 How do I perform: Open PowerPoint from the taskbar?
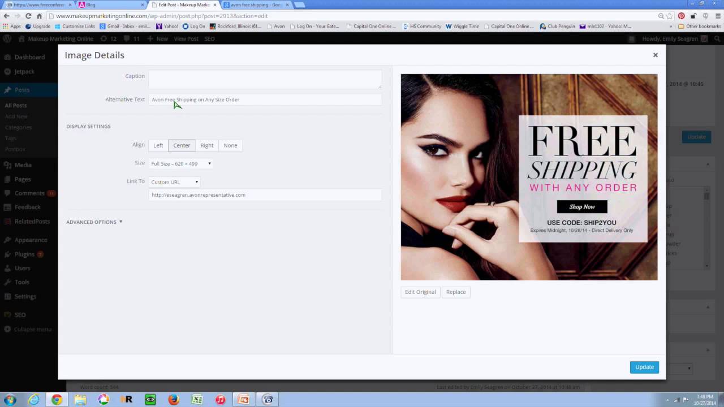click(244, 400)
